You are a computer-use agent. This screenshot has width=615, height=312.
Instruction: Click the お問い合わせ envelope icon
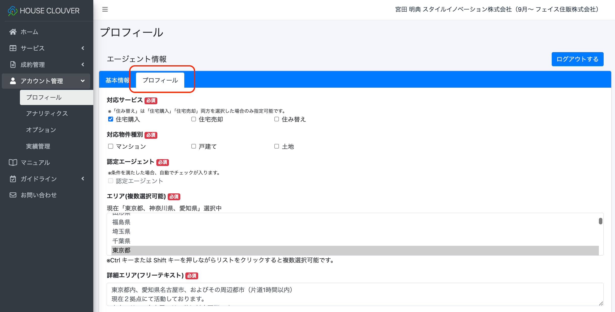[x=13, y=195]
